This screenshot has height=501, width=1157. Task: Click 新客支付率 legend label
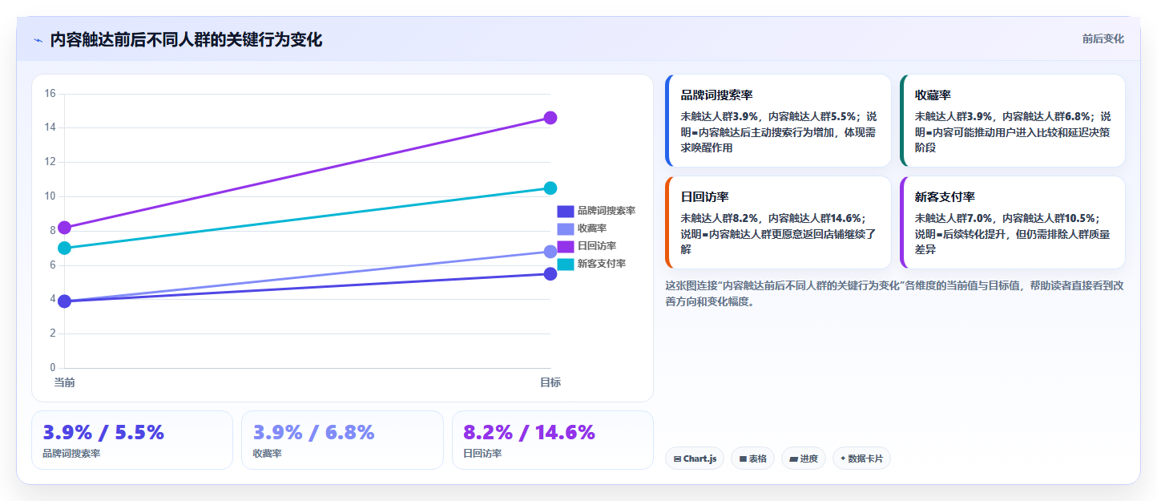click(602, 264)
